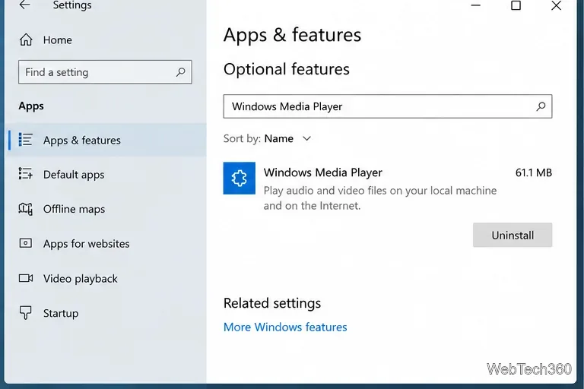Go back using the back arrow
Viewport: 584px width, 389px height.
pos(24,5)
